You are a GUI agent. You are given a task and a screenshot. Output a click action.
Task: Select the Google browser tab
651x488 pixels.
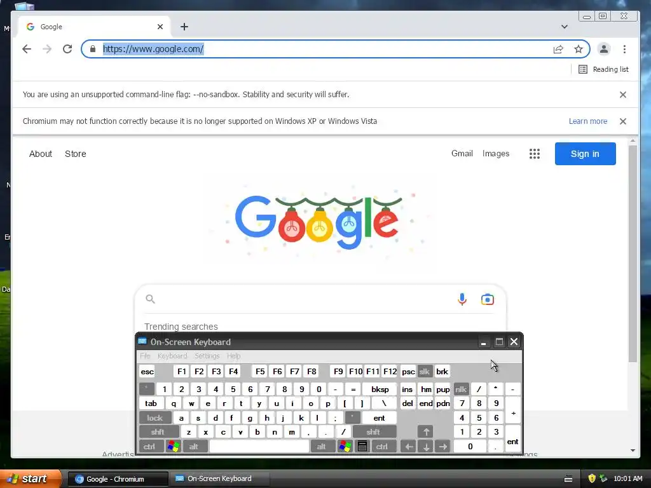tap(94, 27)
